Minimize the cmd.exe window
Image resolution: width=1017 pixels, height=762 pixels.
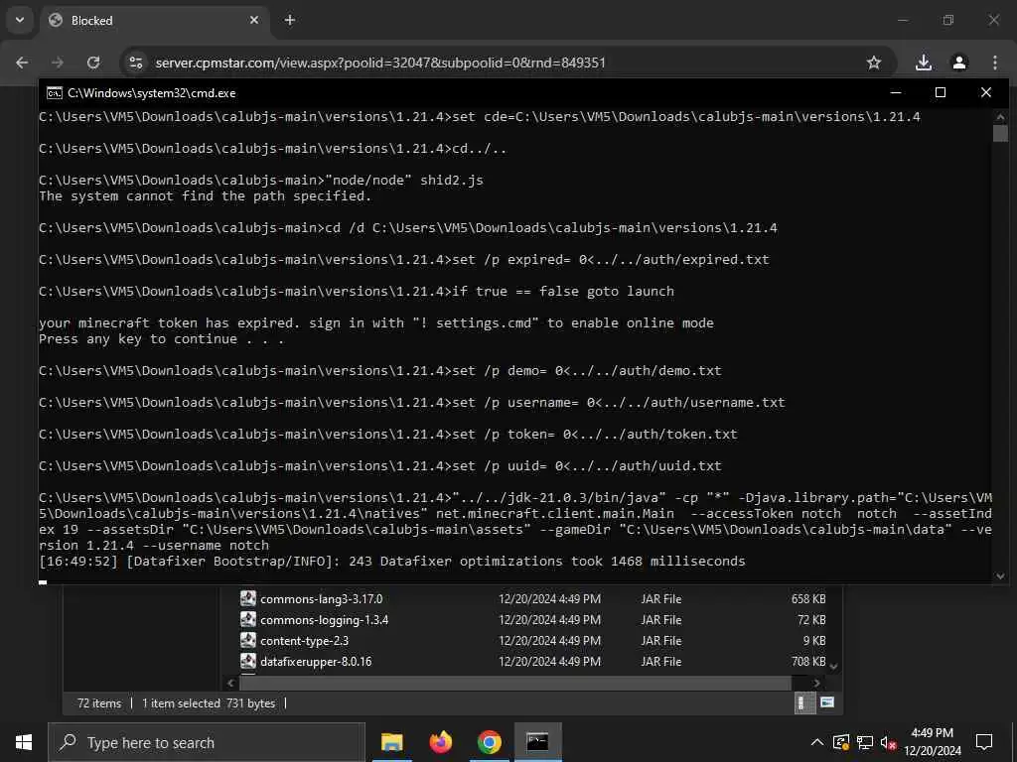[896, 92]
